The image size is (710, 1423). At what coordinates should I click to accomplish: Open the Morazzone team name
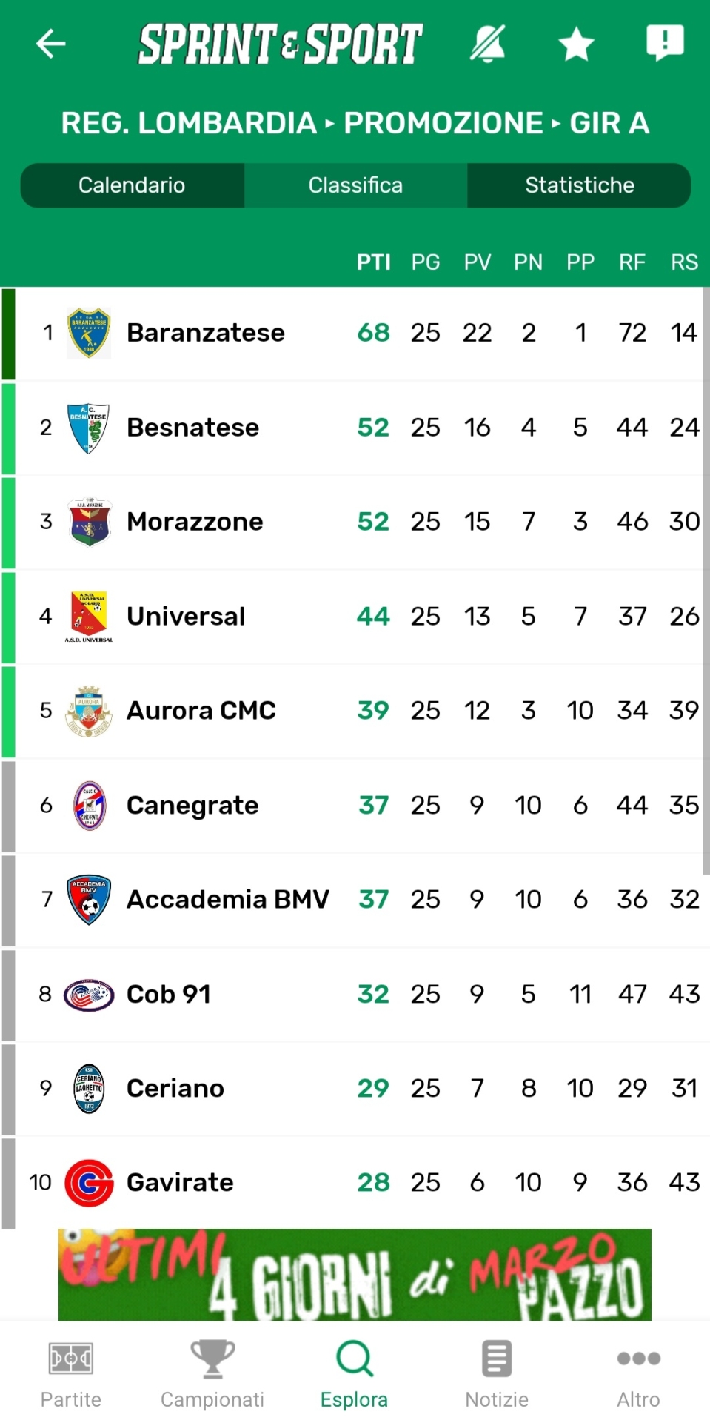(195, 522)
